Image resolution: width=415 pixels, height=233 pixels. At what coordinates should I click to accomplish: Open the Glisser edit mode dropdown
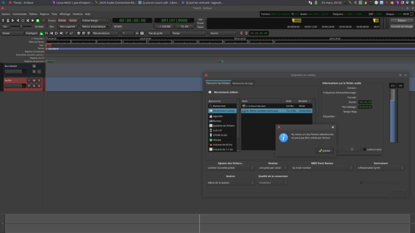coord(12,33)
